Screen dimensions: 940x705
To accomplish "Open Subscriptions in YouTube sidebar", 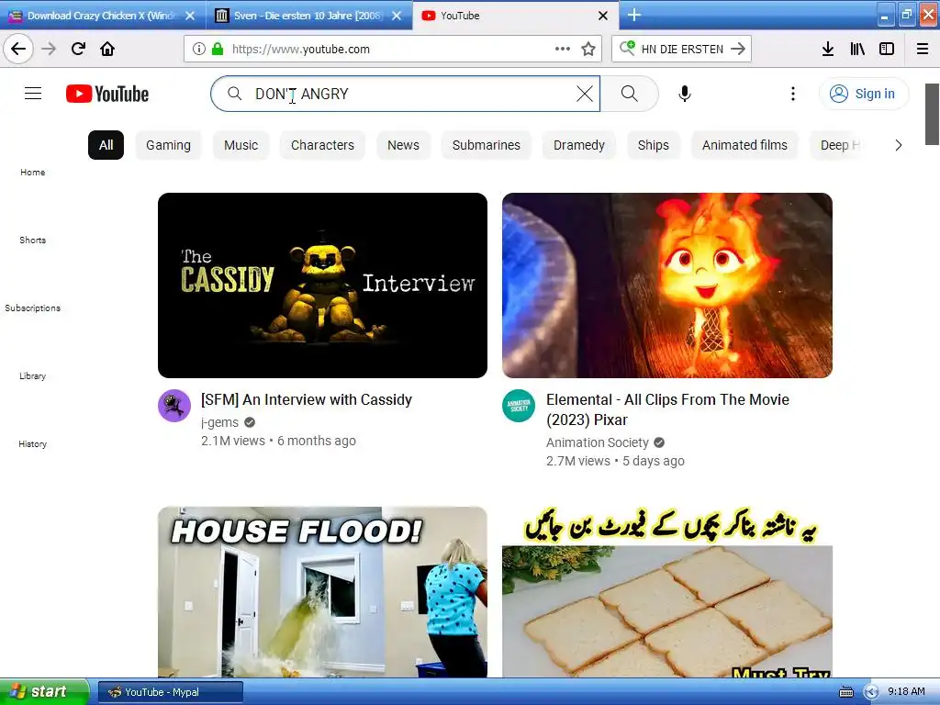I will tap(32, 308).
